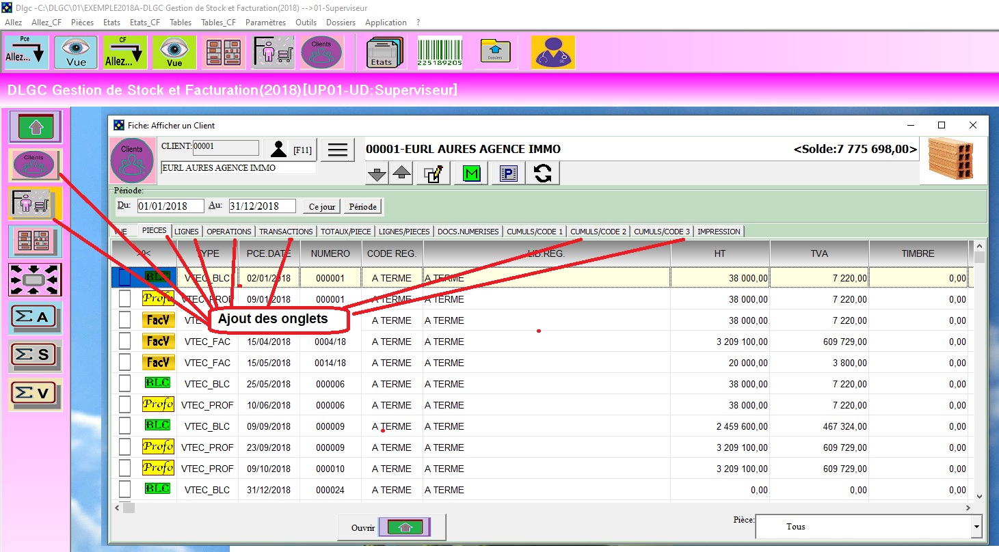Tick checkbox of FacV row numbered 0014/18
Image resolution: width=999 pixels, height=552 pixels.
point(124,363)
